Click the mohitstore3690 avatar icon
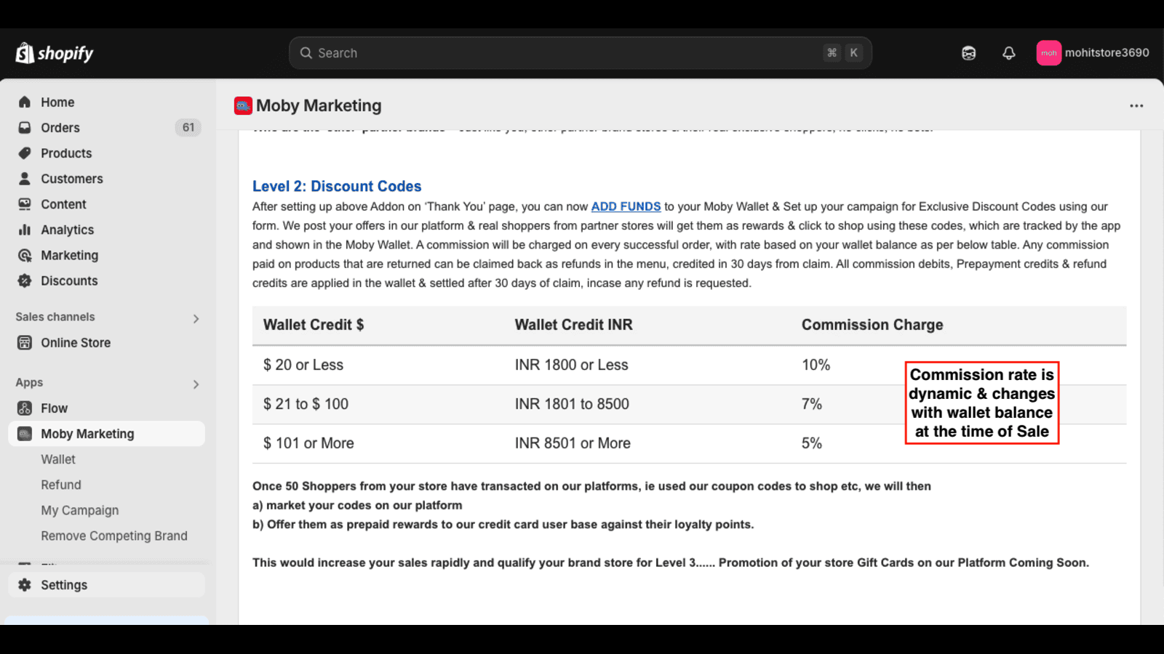1164x654 pixels. (1048, 53)
